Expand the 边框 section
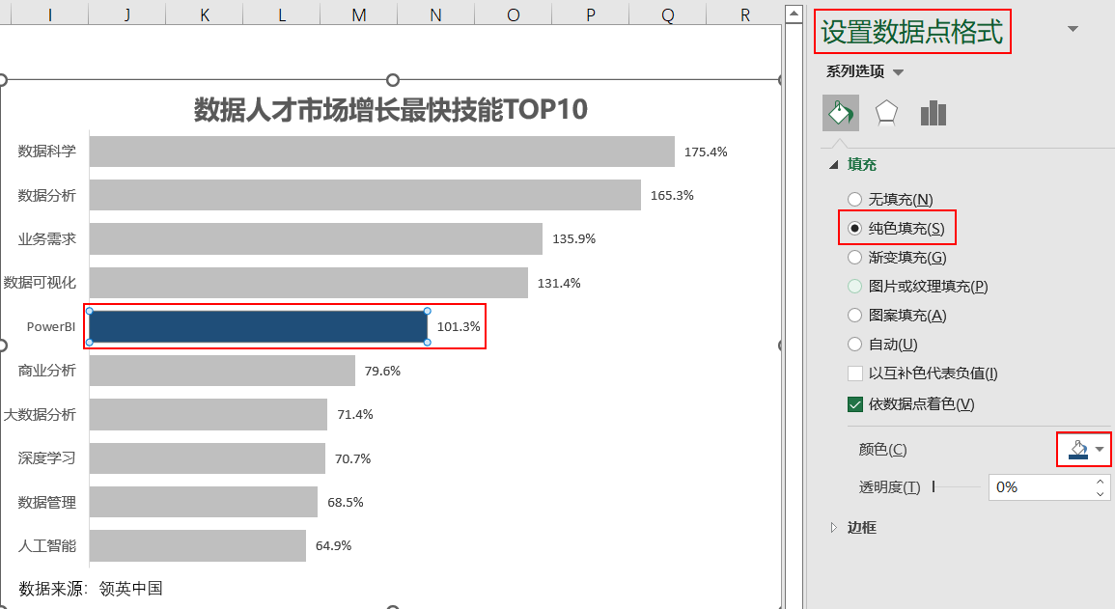Image resolution: width=1115 pixels, height=609 pixels. click(x=834, y=527)
